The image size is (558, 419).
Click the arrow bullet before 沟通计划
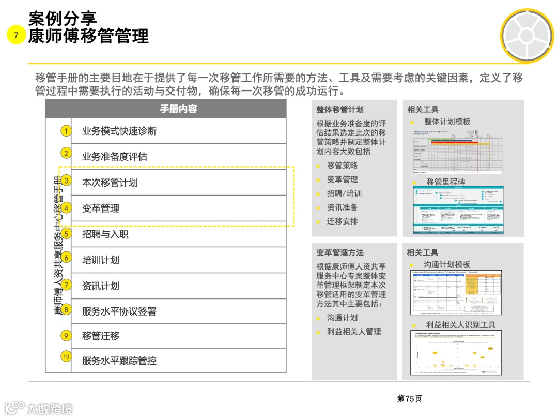(319, 319)
